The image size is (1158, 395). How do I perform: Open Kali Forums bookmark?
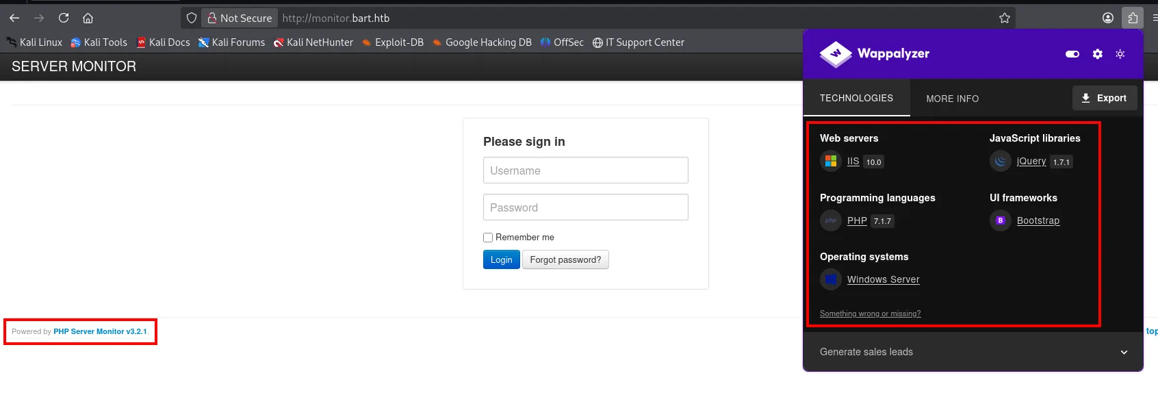(231, 42)
